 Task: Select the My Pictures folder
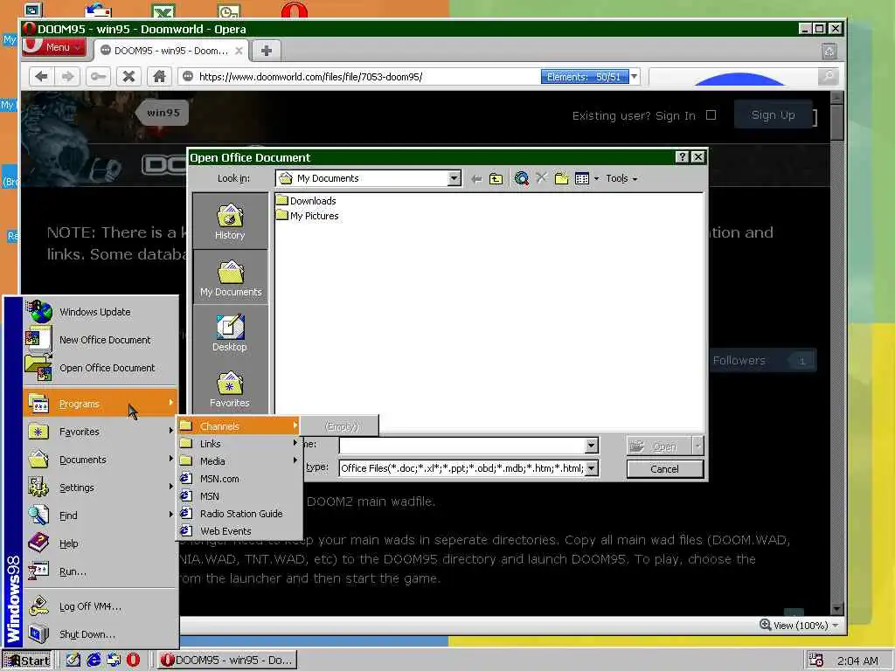307,216
